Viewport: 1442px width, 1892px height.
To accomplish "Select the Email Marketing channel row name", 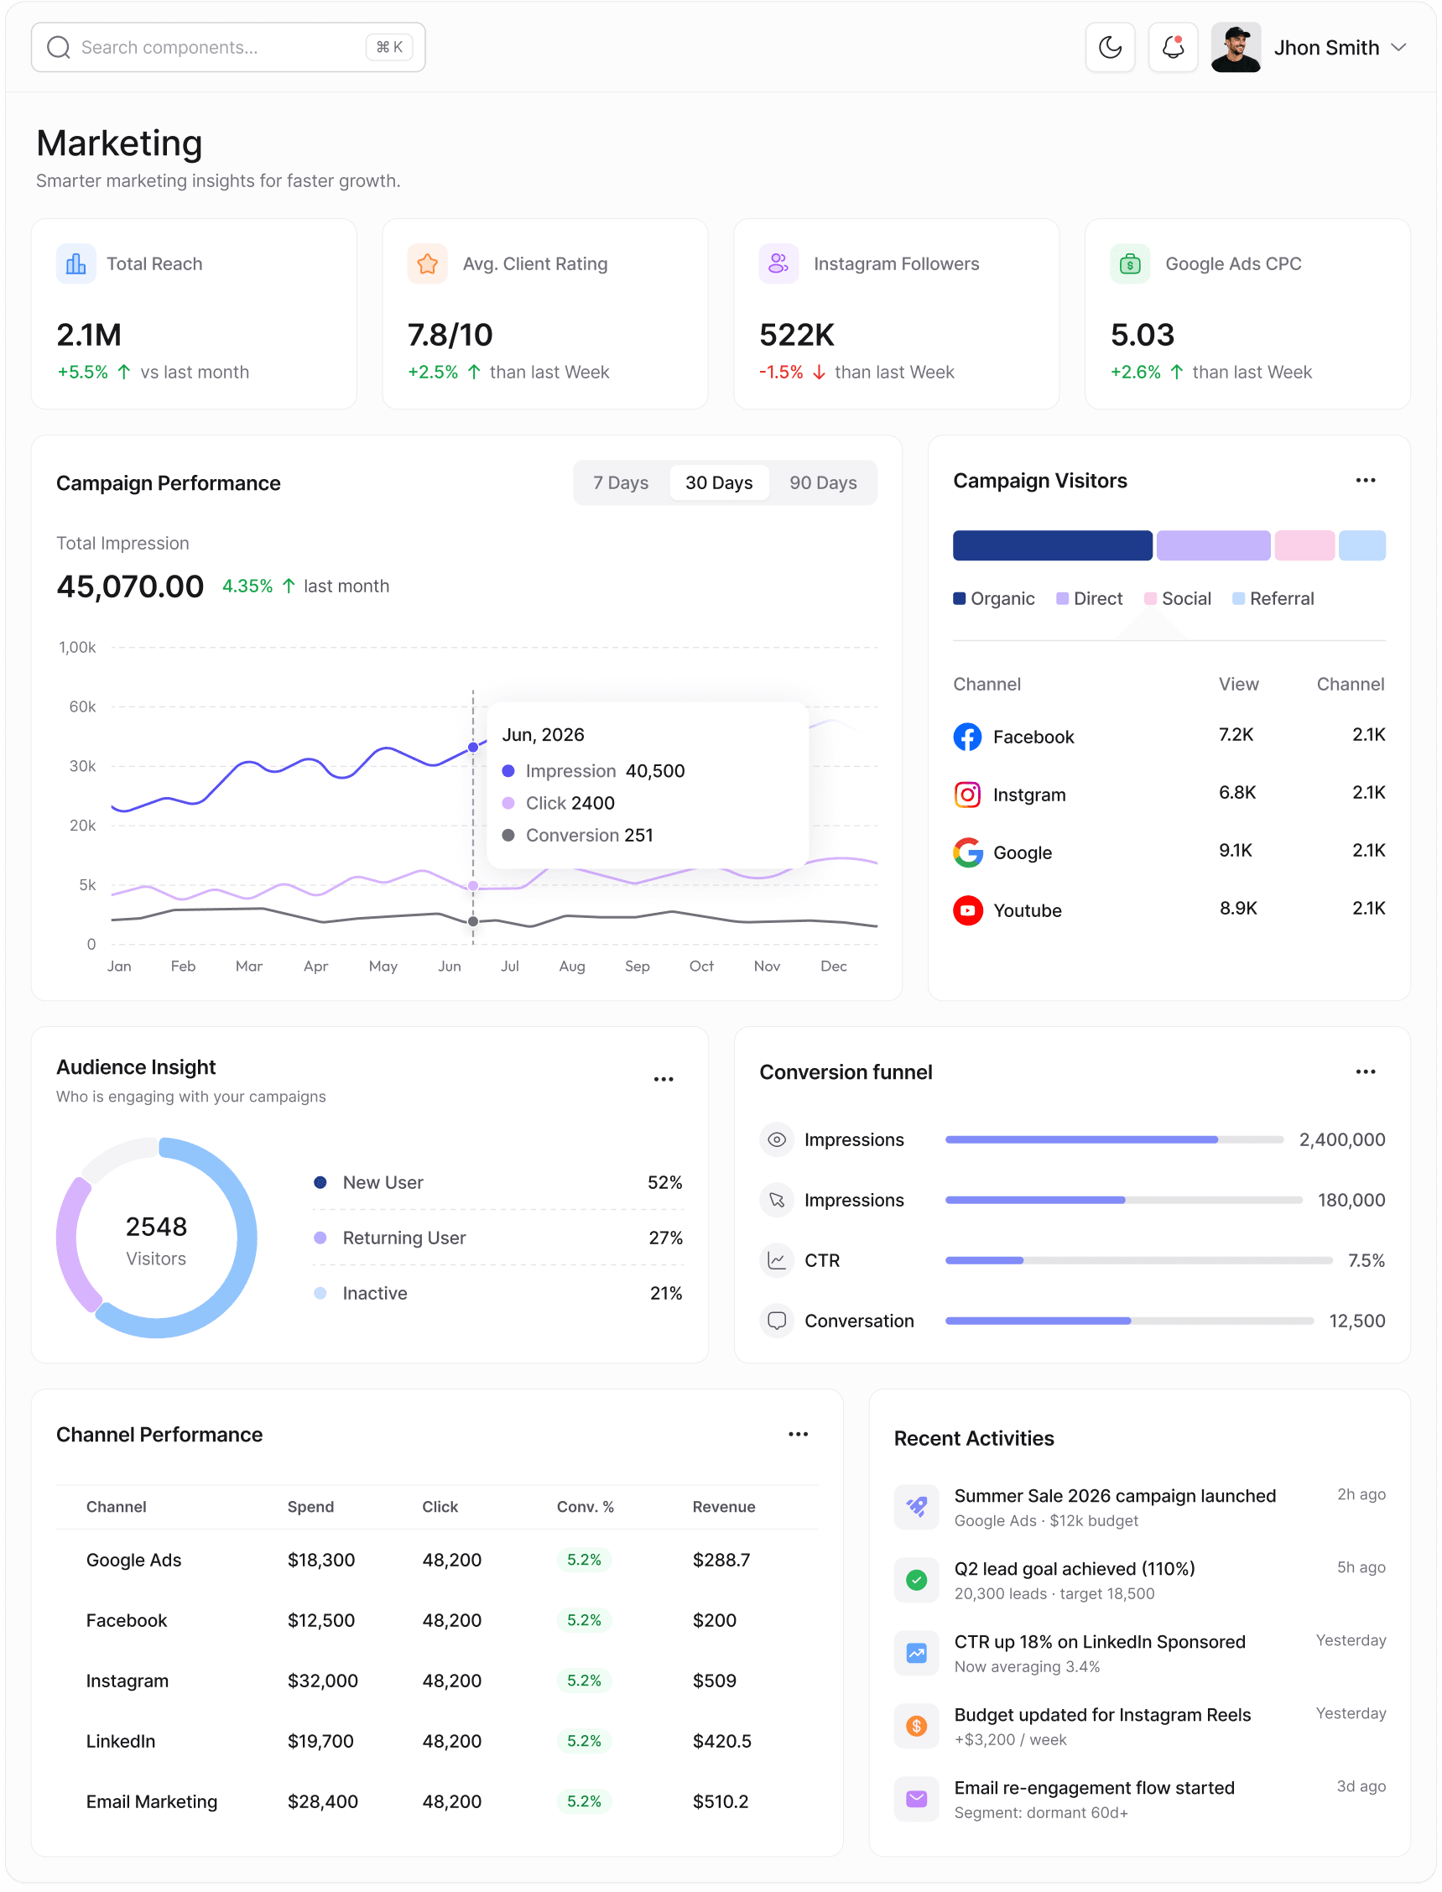I will pos(152,1801).
